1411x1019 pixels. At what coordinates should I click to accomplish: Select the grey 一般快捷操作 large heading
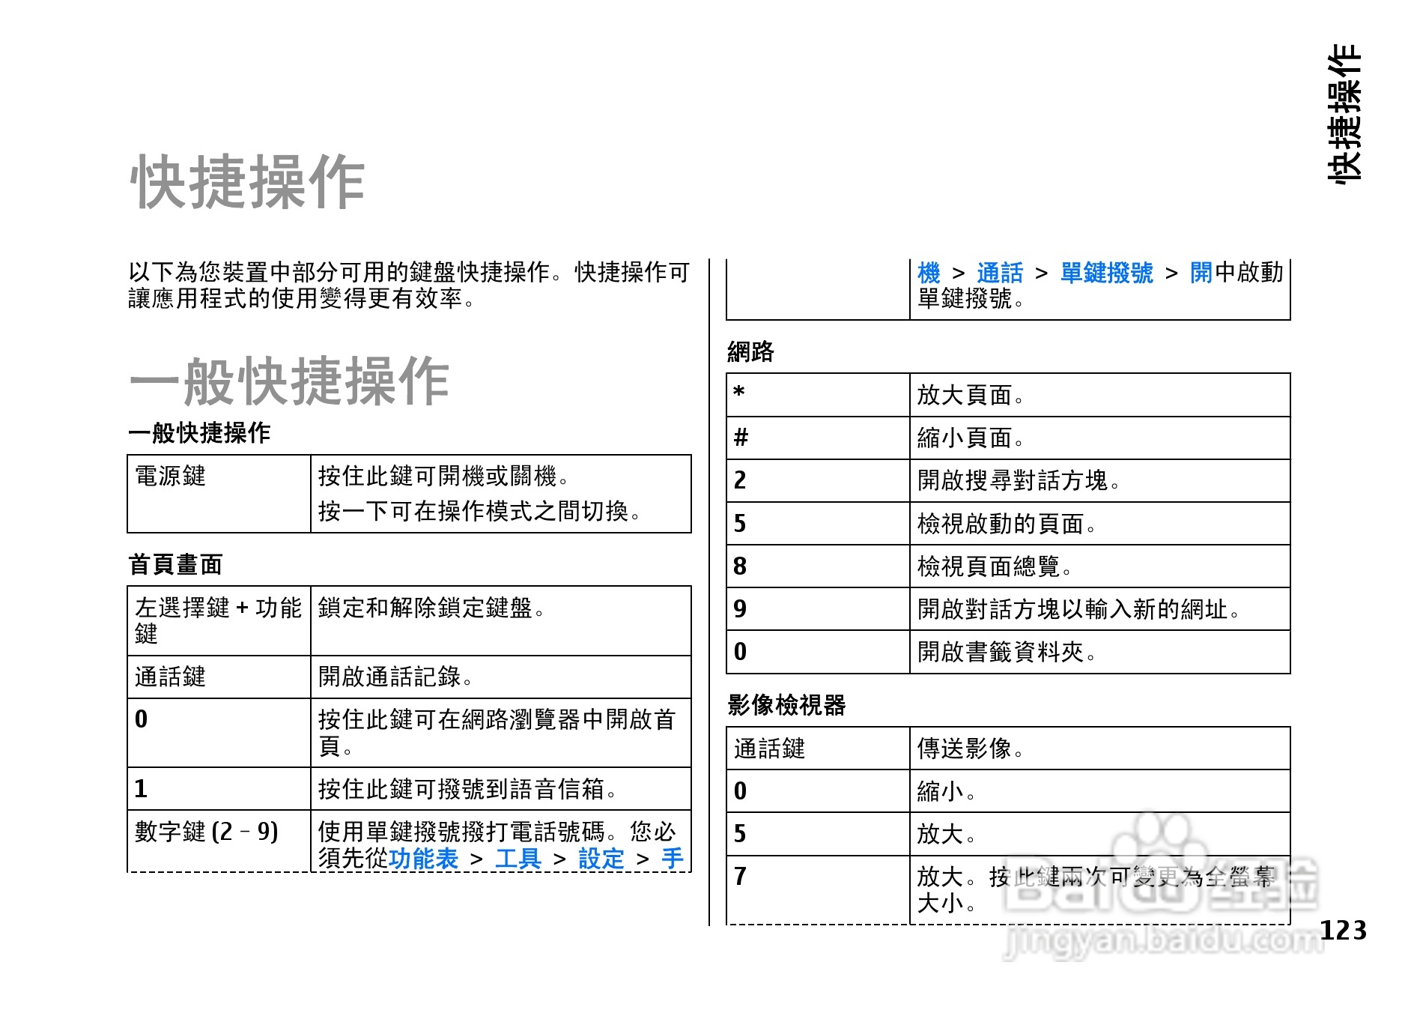289,381
